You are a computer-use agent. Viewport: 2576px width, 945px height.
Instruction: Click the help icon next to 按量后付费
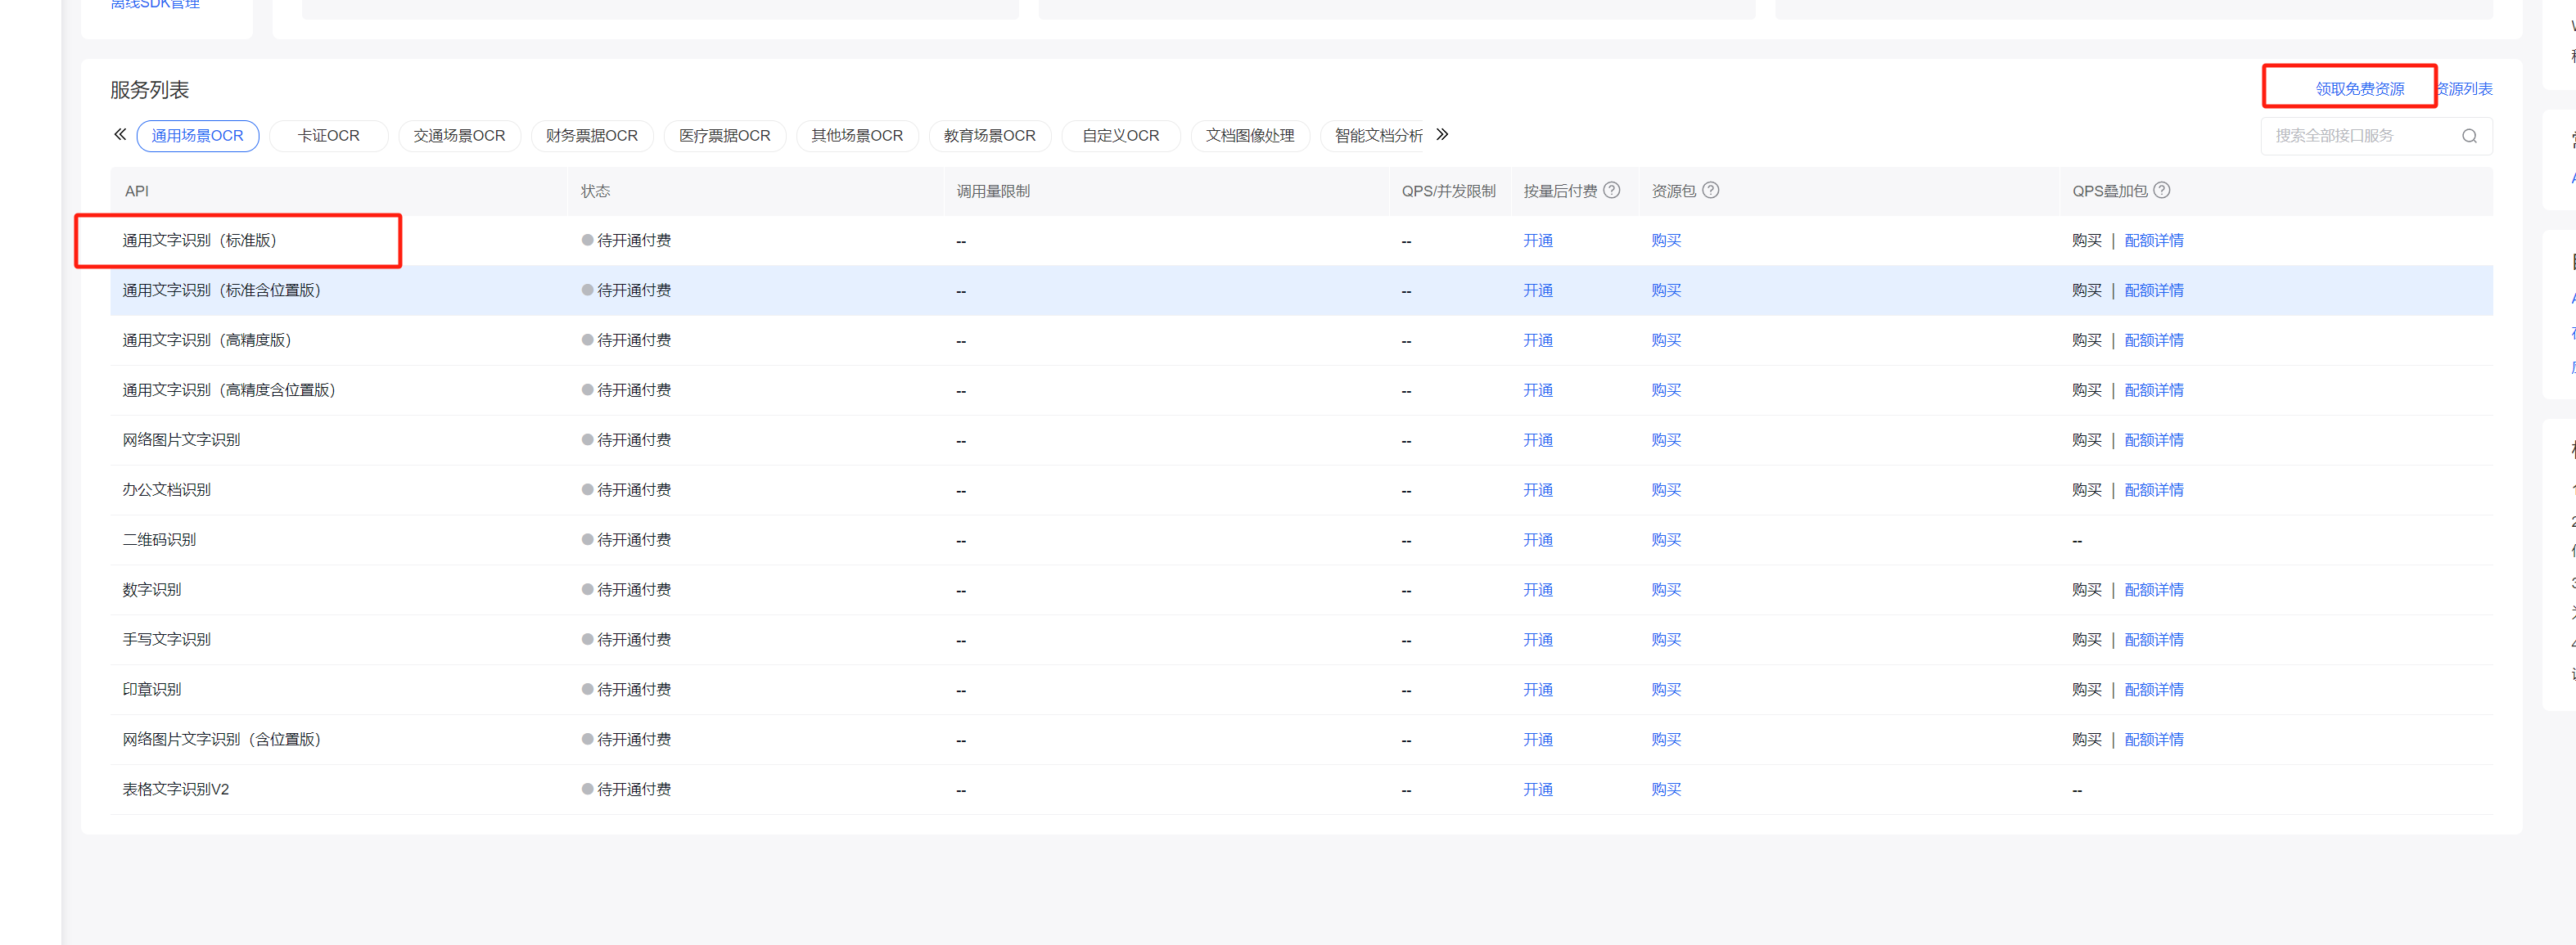(1612, 190)
